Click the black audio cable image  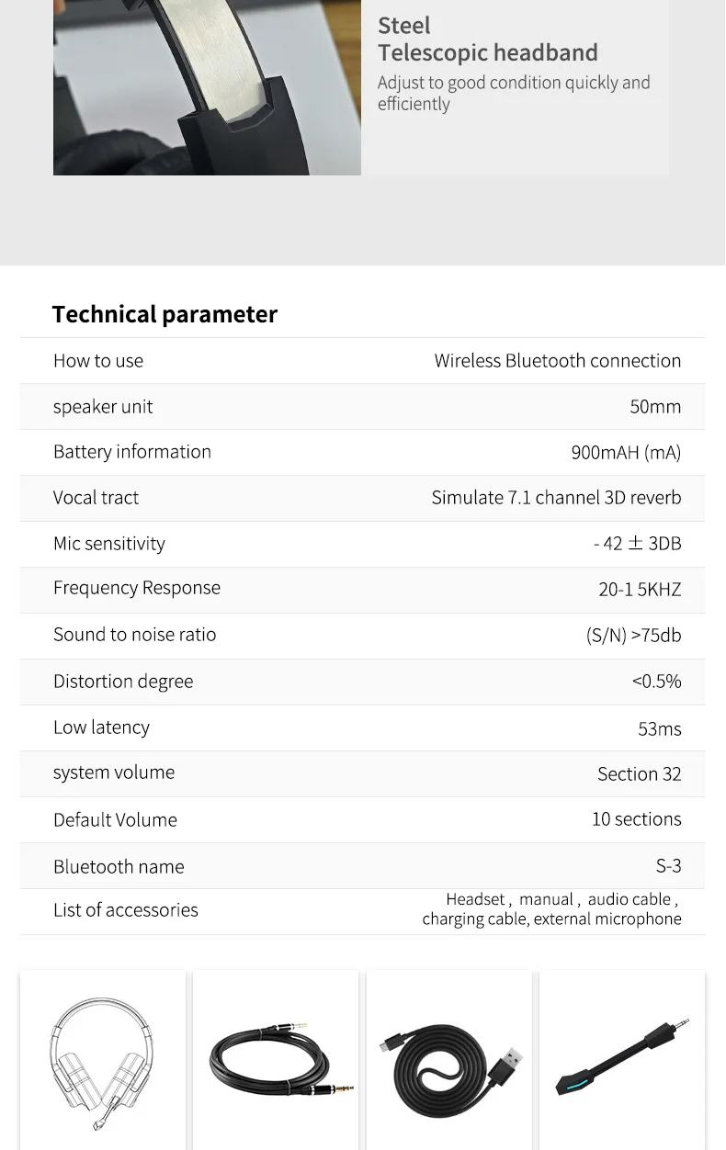coord(276,1063)
